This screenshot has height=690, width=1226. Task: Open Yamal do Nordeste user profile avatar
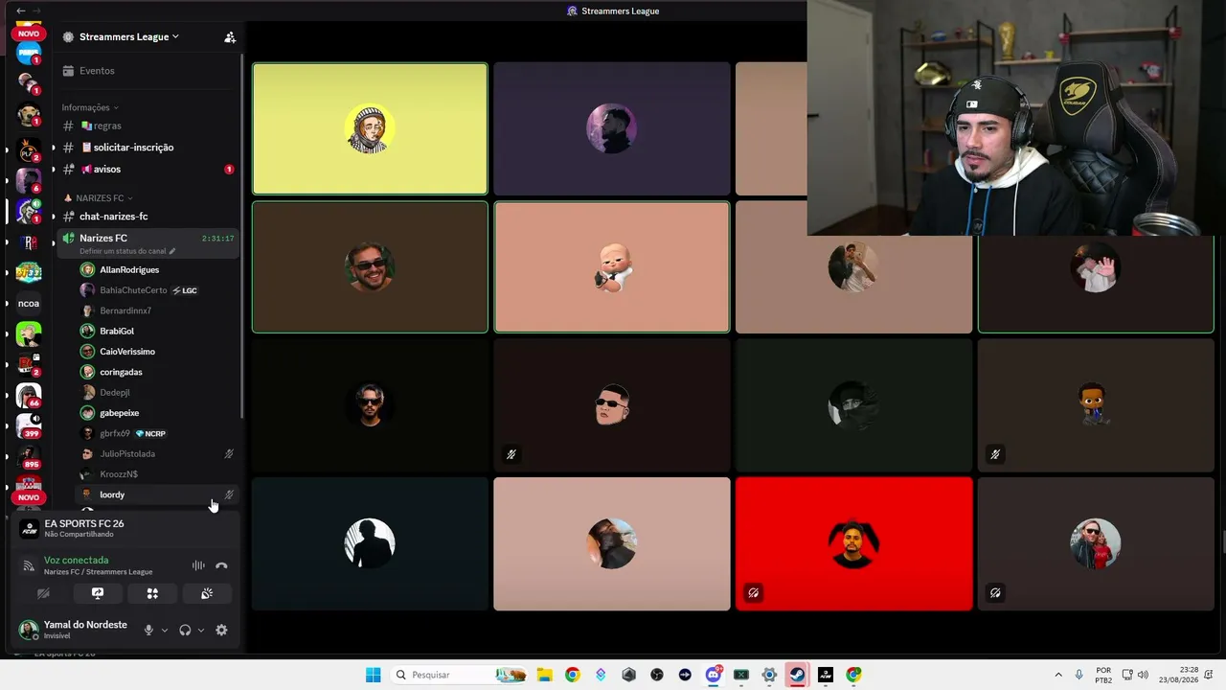pyautogui.click(x=29, y=630)
